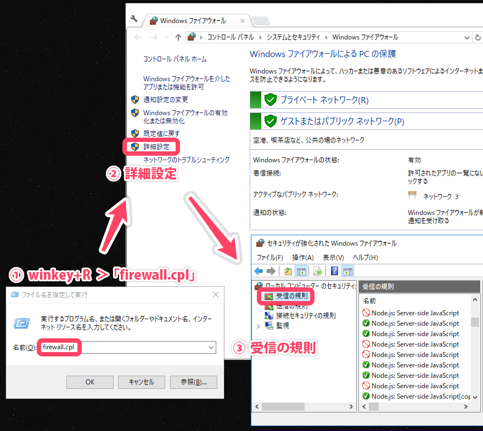Click right scroll arrow under console tree pane

(x=351, y=407)
